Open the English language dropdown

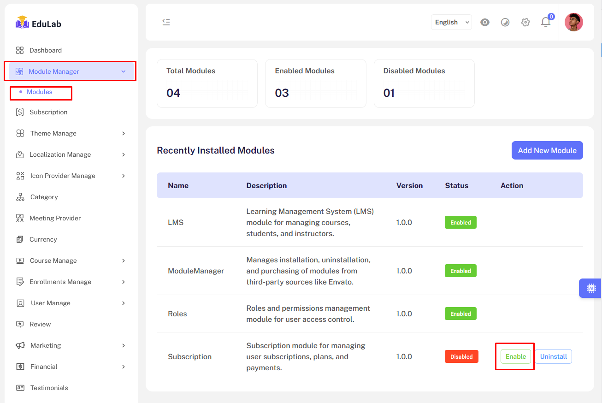451,22
